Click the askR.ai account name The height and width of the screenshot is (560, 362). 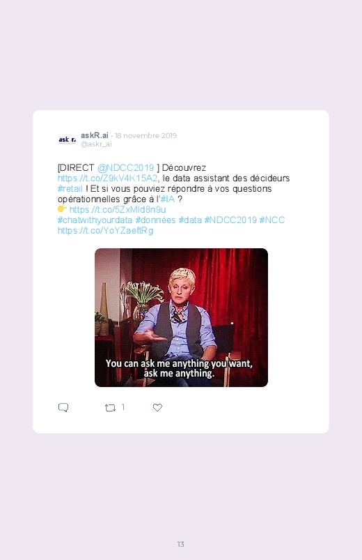[x=95, y=135]
